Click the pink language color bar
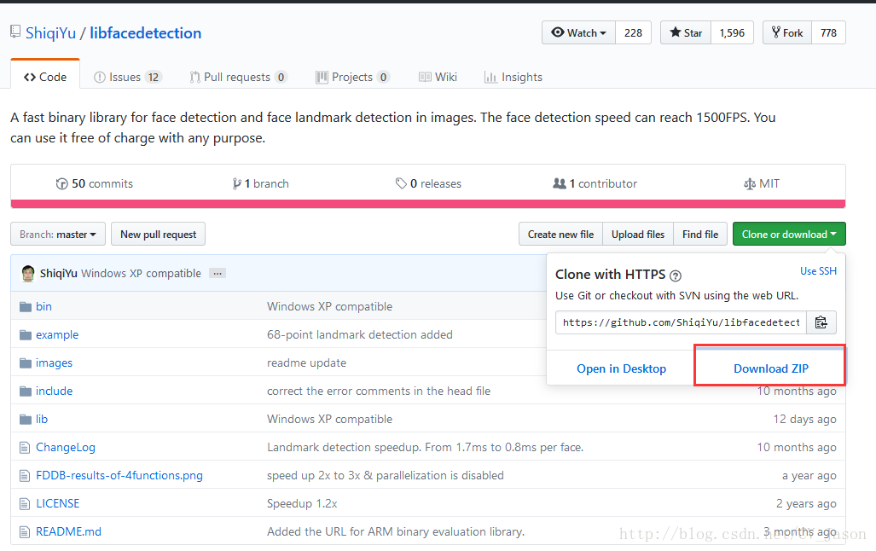 [x=427, y=204]
